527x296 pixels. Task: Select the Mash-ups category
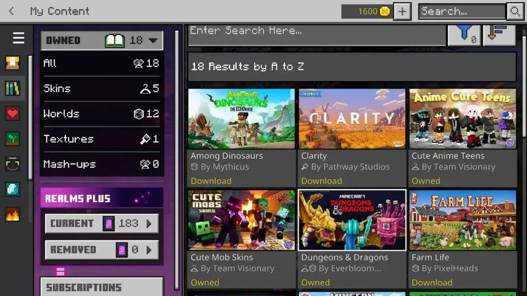101,164
